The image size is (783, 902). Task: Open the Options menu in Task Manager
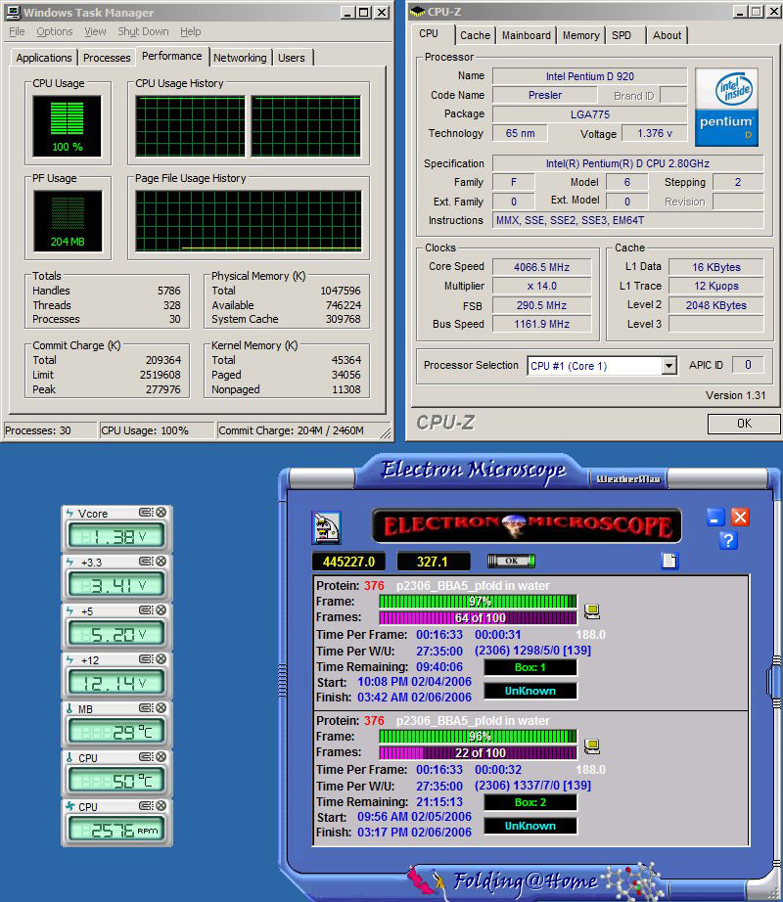coord(55,31)
